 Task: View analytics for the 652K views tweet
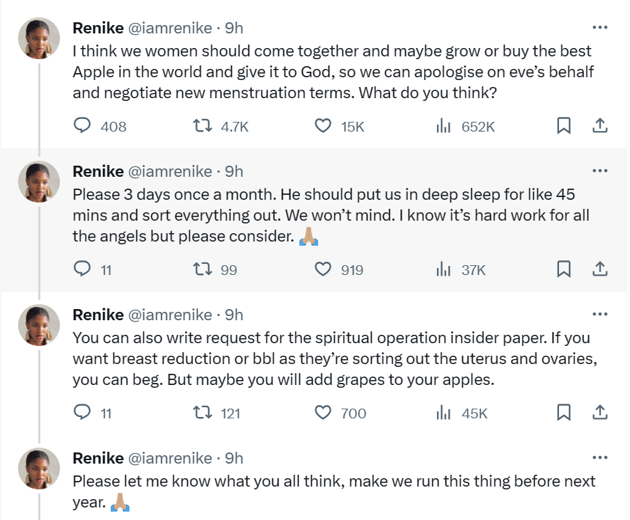(x=443, y=126)
